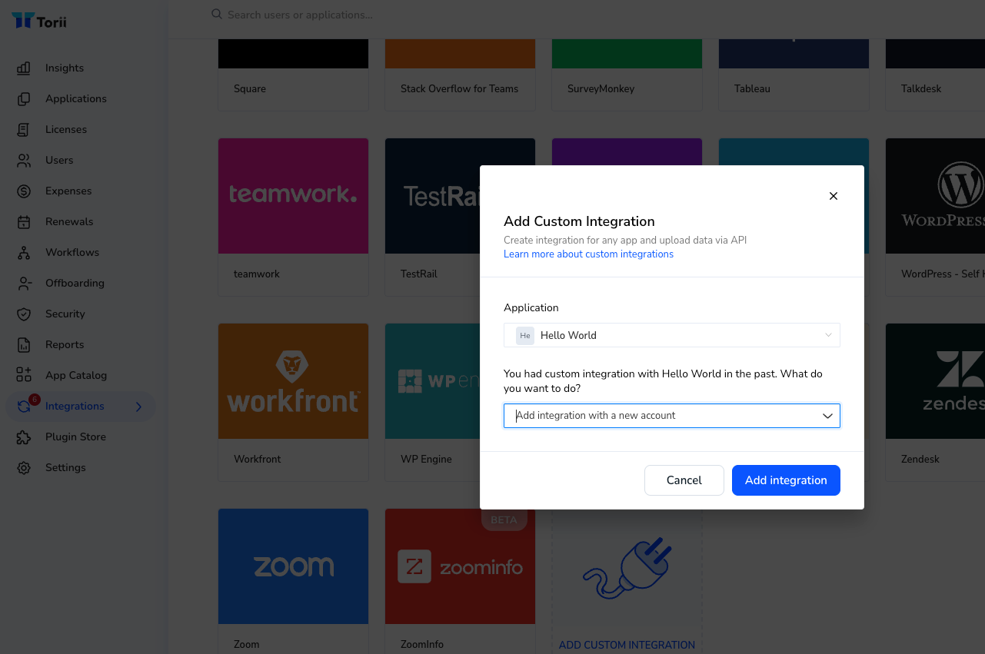This screenshot has width=985, height=654.
Task: Open the Application dropdown showing Hello World
Action: click(672, 335)
